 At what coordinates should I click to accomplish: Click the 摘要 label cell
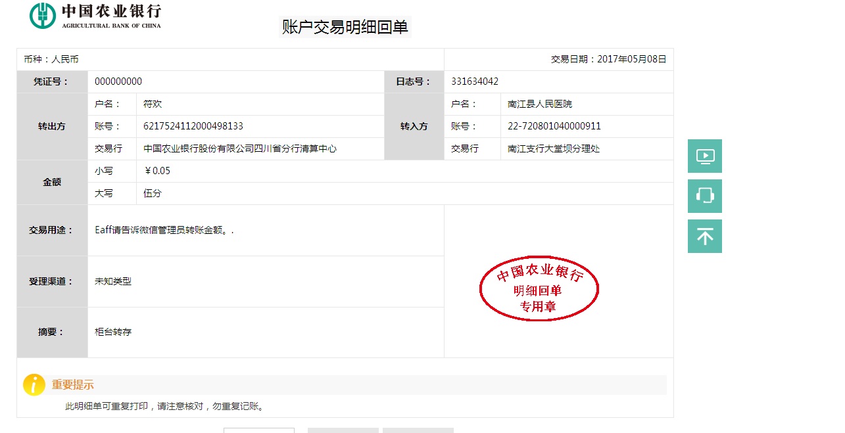[52, 332]
